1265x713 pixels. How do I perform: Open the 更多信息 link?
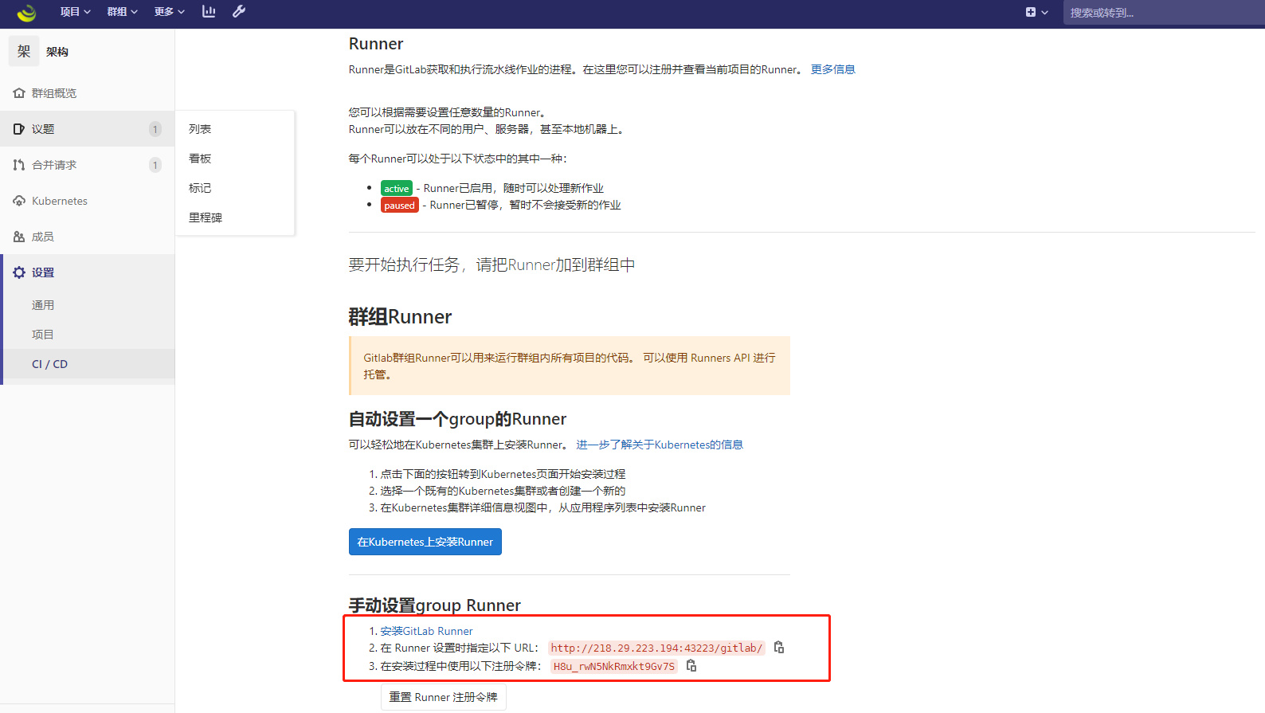pyautogui.click(x=833, y=69)
